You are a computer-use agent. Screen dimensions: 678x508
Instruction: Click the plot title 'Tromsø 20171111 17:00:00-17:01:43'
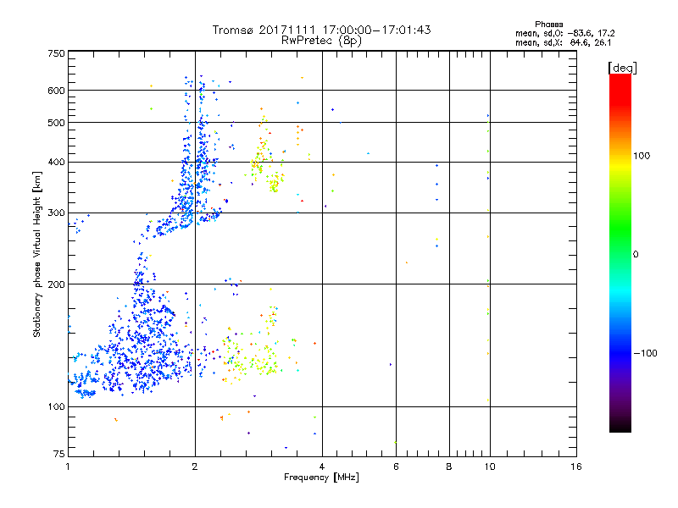point(321,30)
